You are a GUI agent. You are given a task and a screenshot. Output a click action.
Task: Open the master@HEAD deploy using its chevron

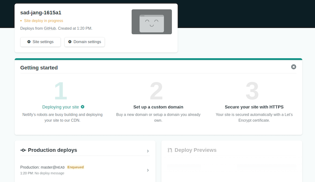[148, 170]
